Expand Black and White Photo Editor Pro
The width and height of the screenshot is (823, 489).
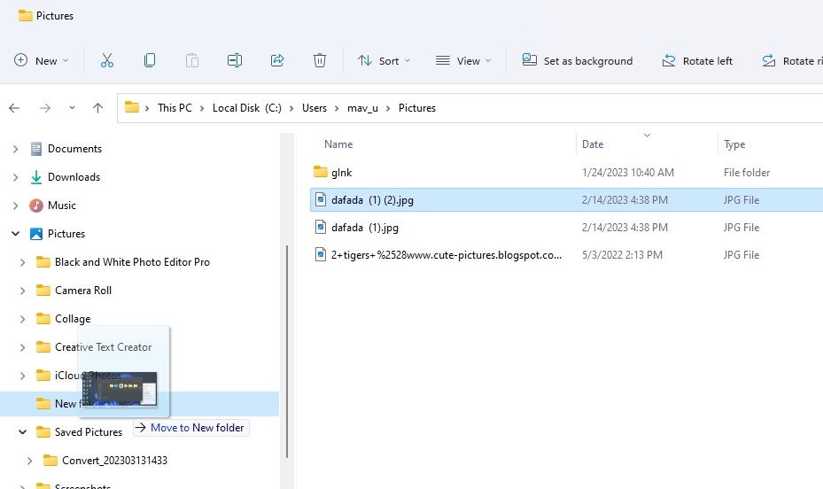(x=22, y=262)
